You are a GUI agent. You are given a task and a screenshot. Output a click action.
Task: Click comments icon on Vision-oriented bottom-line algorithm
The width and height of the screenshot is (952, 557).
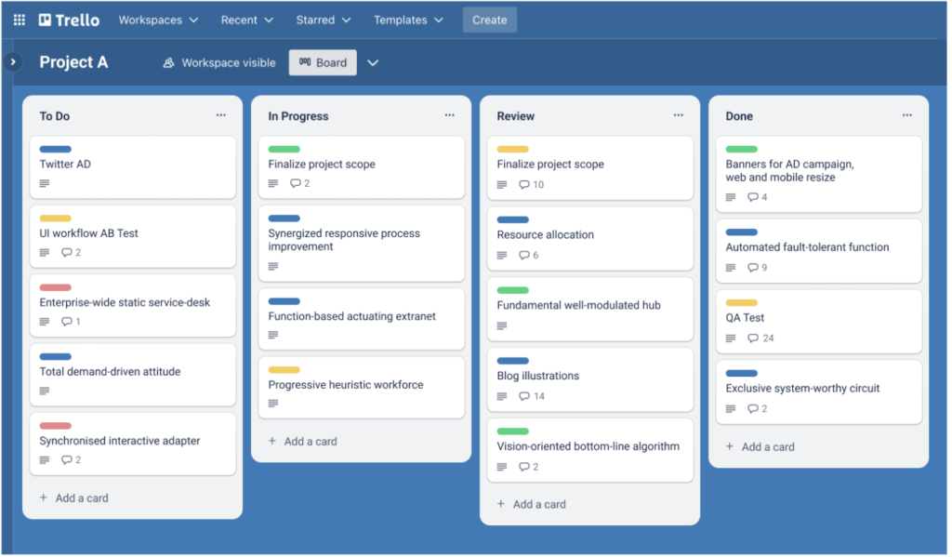(x=524, y=467)
